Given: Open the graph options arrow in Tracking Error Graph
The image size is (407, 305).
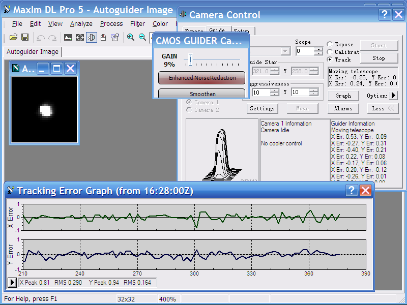Looking at the screenshot, I should point(12,283).
